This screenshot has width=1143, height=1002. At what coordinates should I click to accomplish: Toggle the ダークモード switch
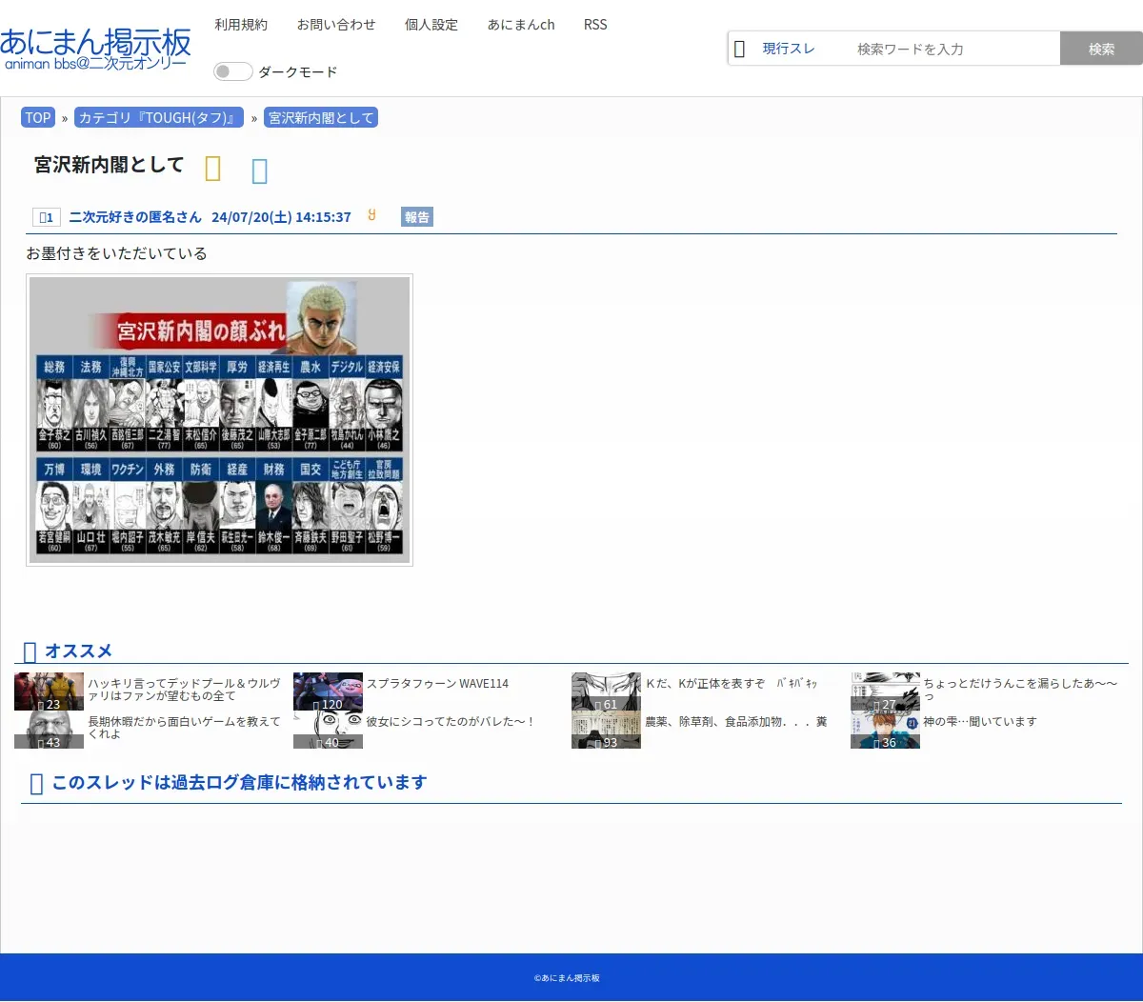(233, 71)
